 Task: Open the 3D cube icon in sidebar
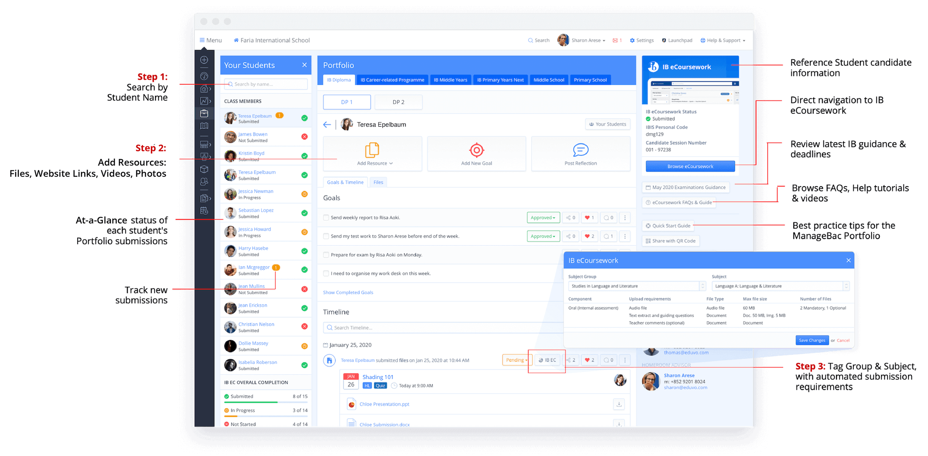point(204,169)
